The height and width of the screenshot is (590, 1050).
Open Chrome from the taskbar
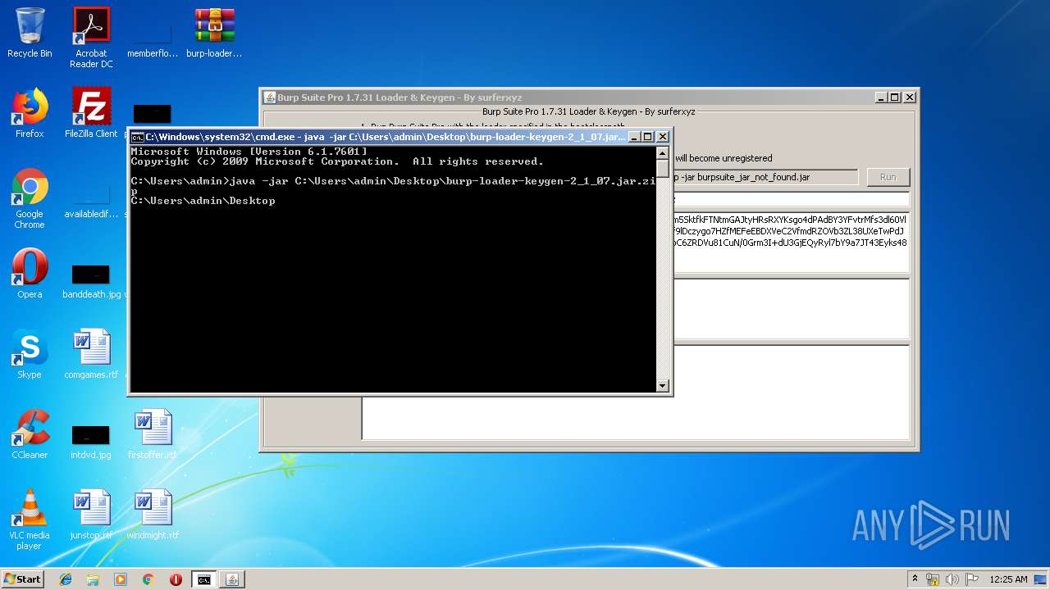(148, 579)
